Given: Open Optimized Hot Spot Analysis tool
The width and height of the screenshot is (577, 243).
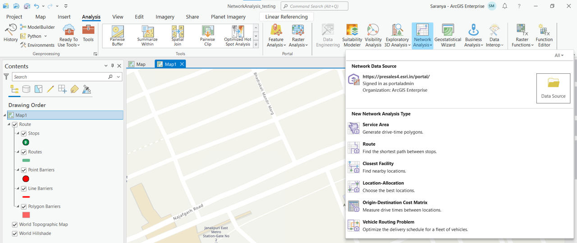Looking at the screenshot, I should [238, 36].
